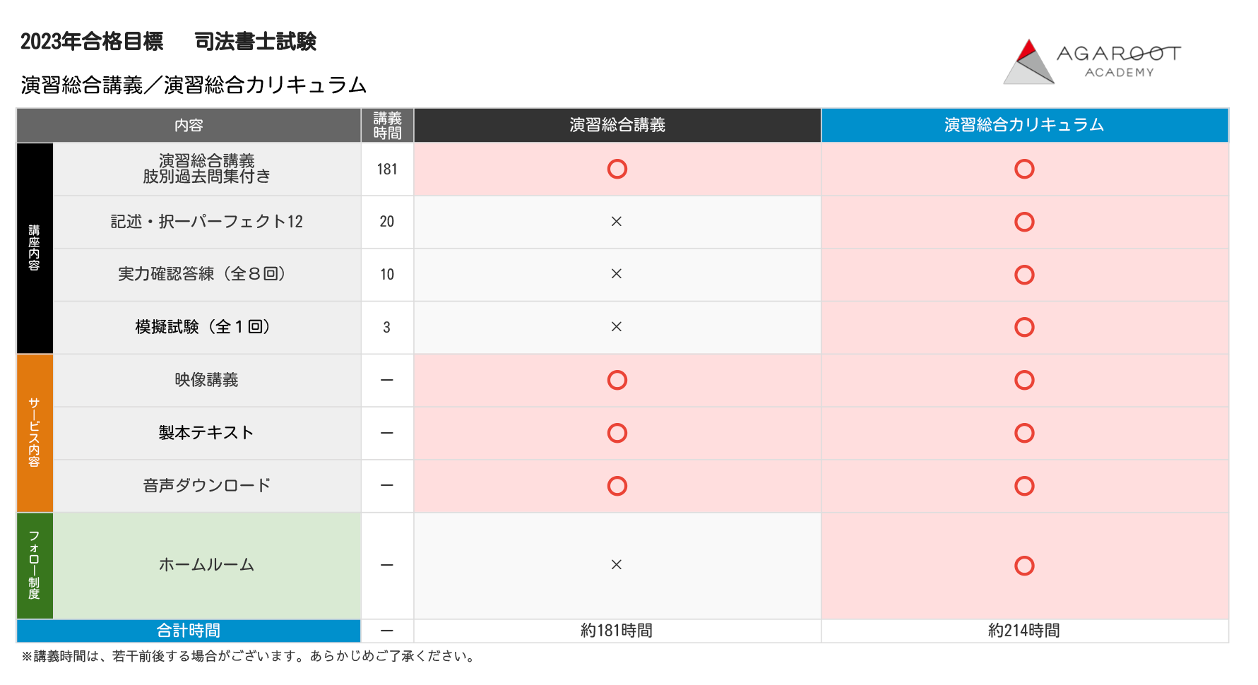
Task: Click the 講義時間 column header
Action: [387, 125]
